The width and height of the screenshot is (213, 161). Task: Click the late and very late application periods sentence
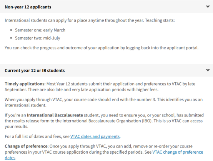93,90
